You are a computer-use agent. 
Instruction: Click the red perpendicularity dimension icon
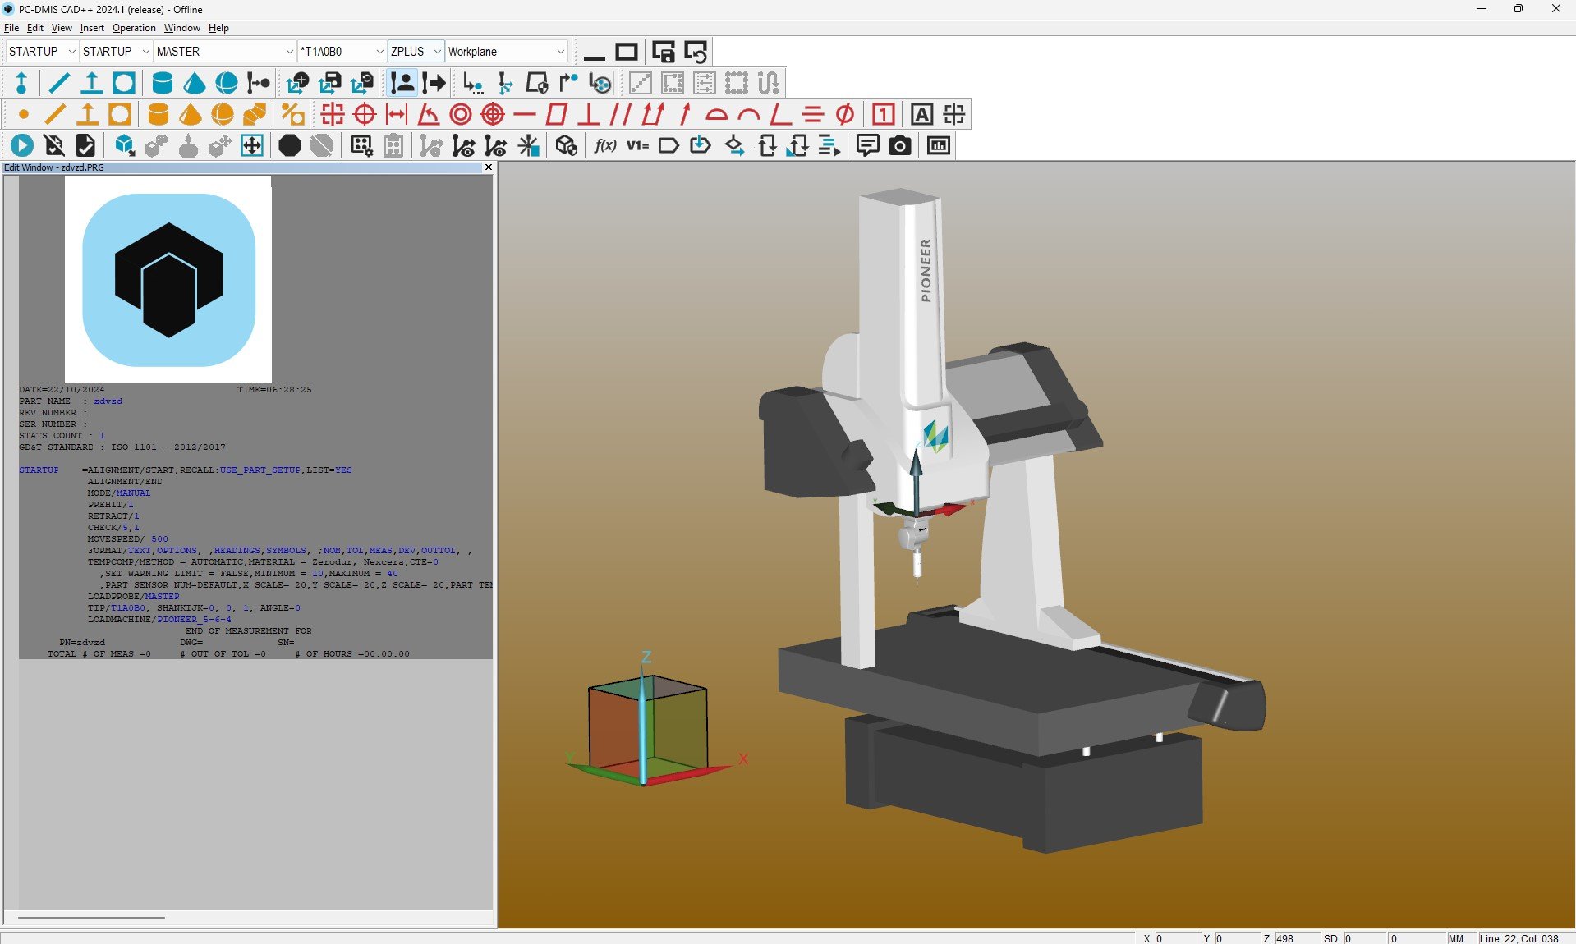click(588, 114)
